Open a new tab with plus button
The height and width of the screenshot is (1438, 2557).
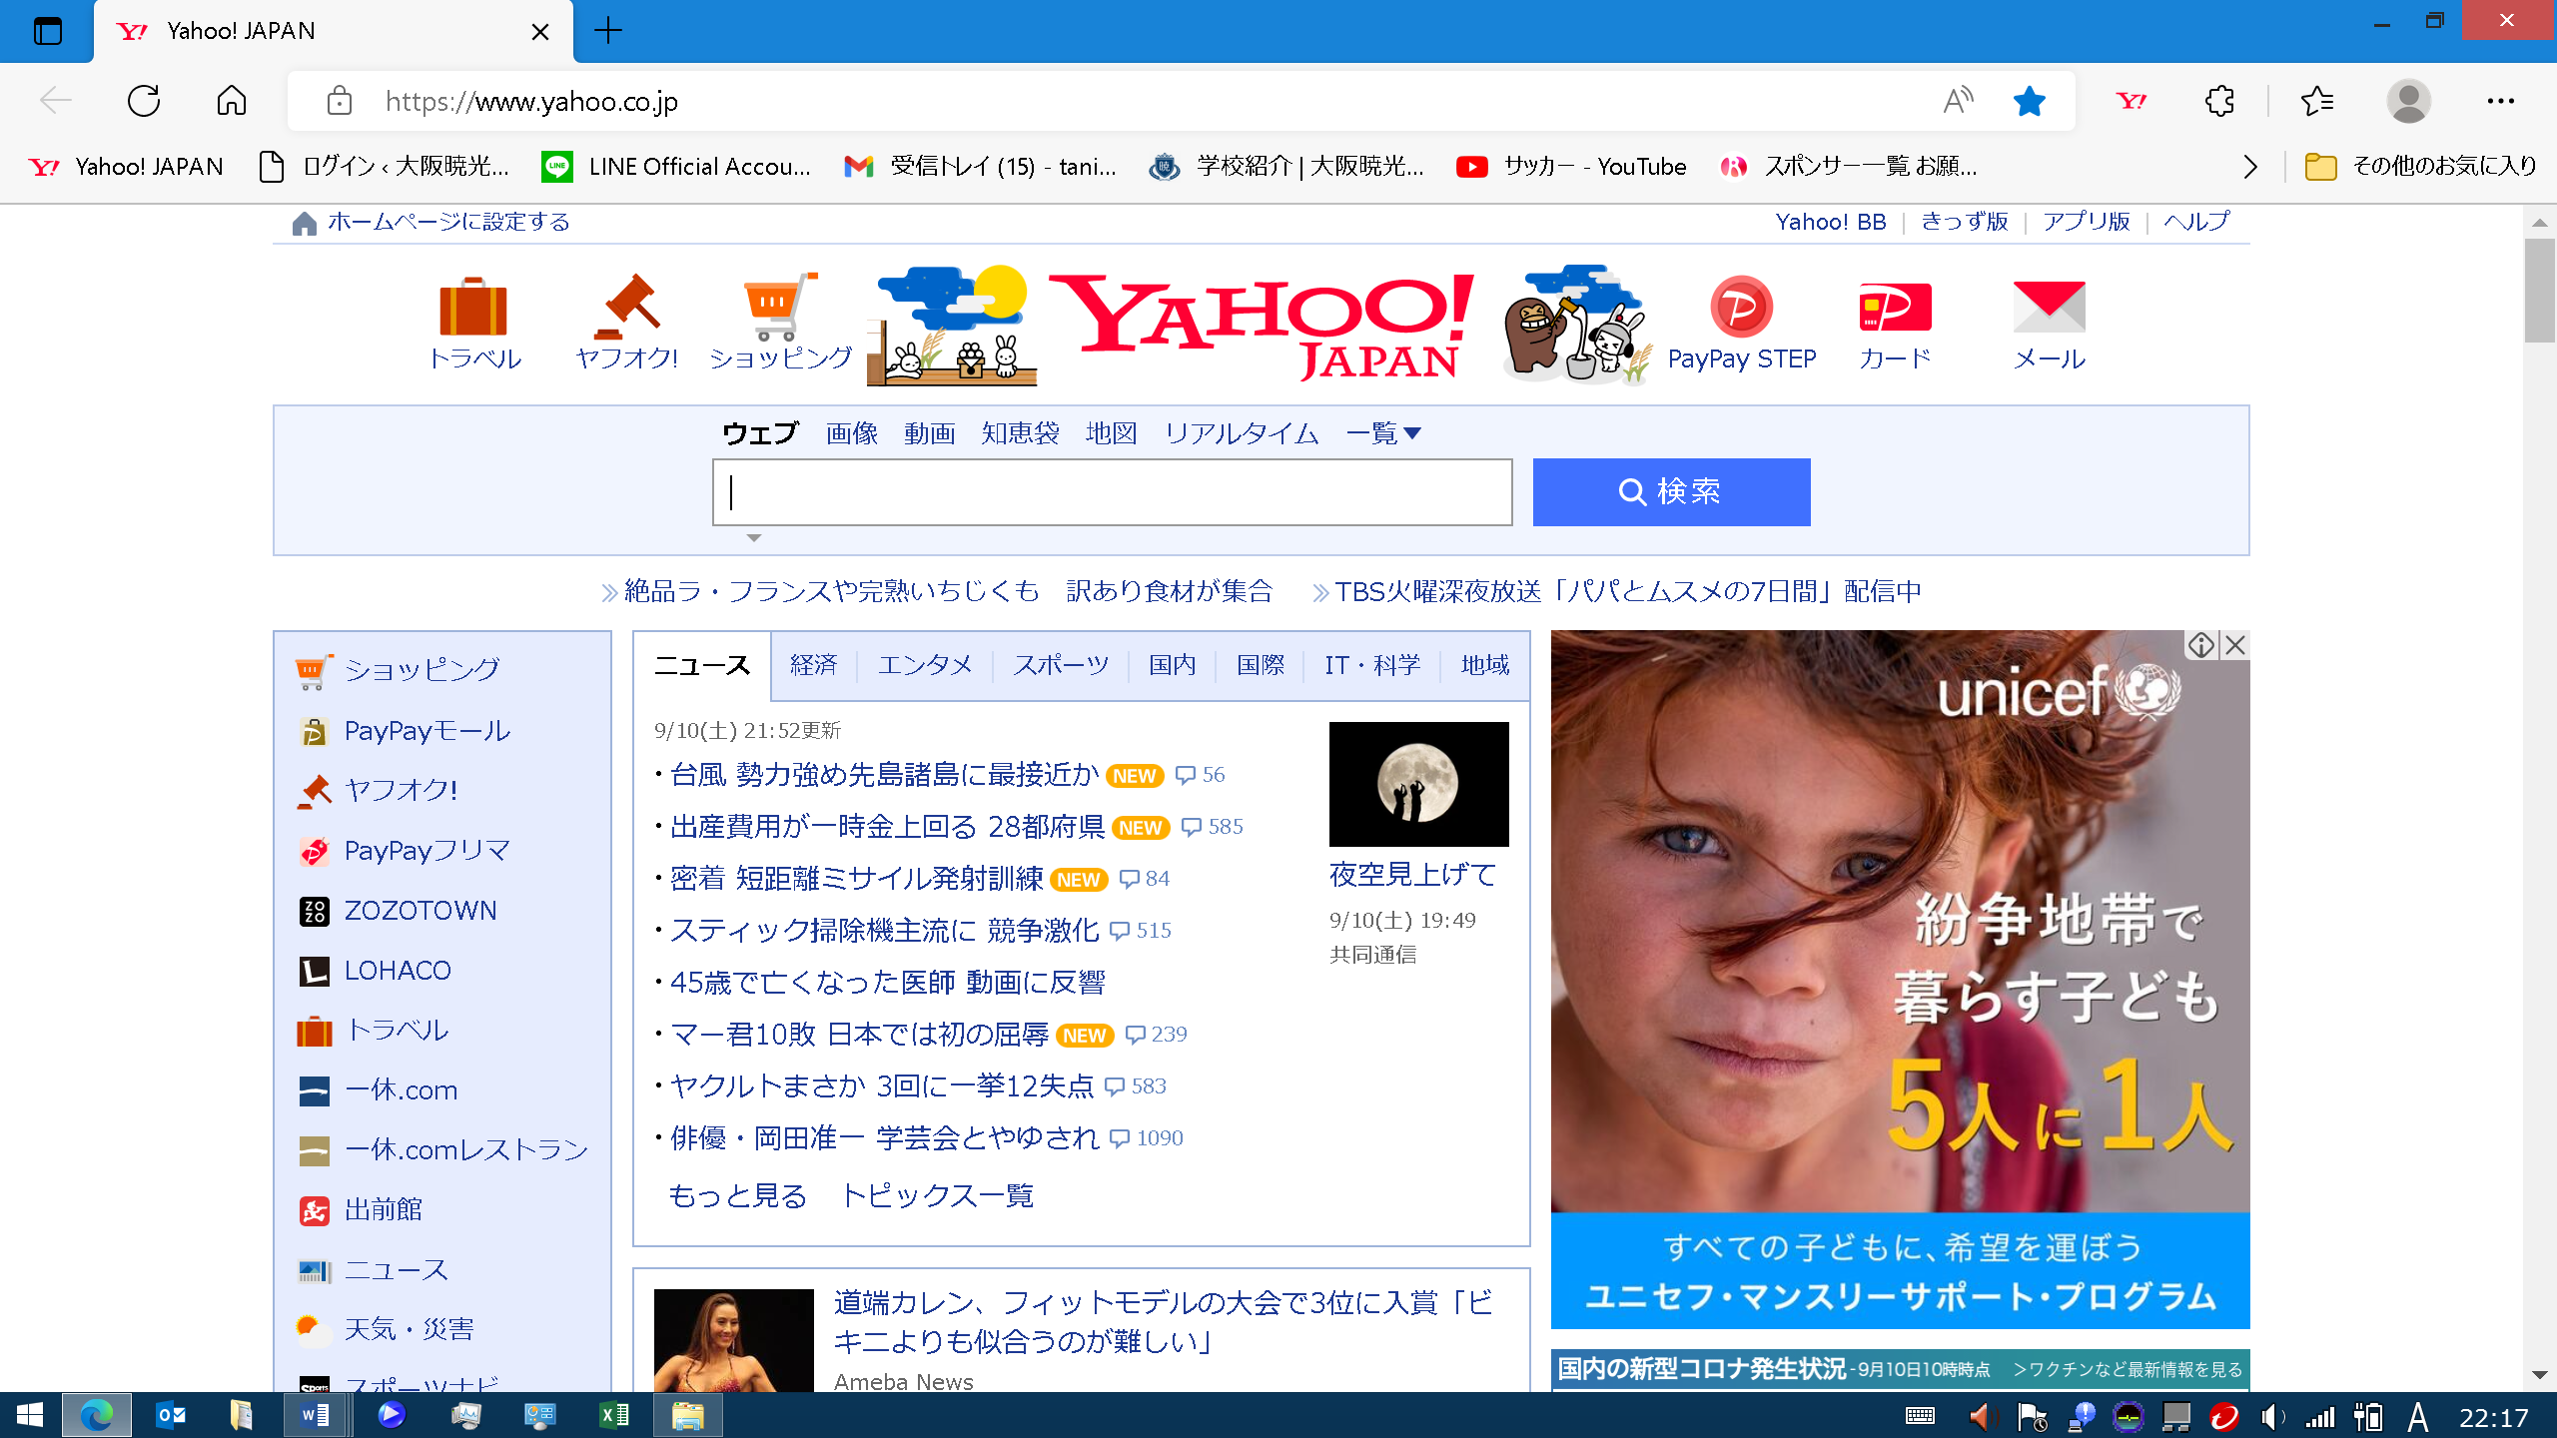point(607,31)
